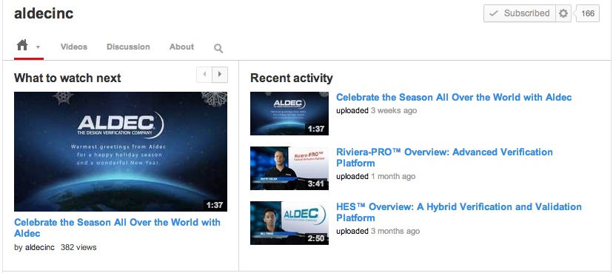Click the Riviera-PRO 3:41 video thumbnail
Image resolution: width=613 pixels, height=273 pixels.
pyautogui.click(x=289, y=168)
